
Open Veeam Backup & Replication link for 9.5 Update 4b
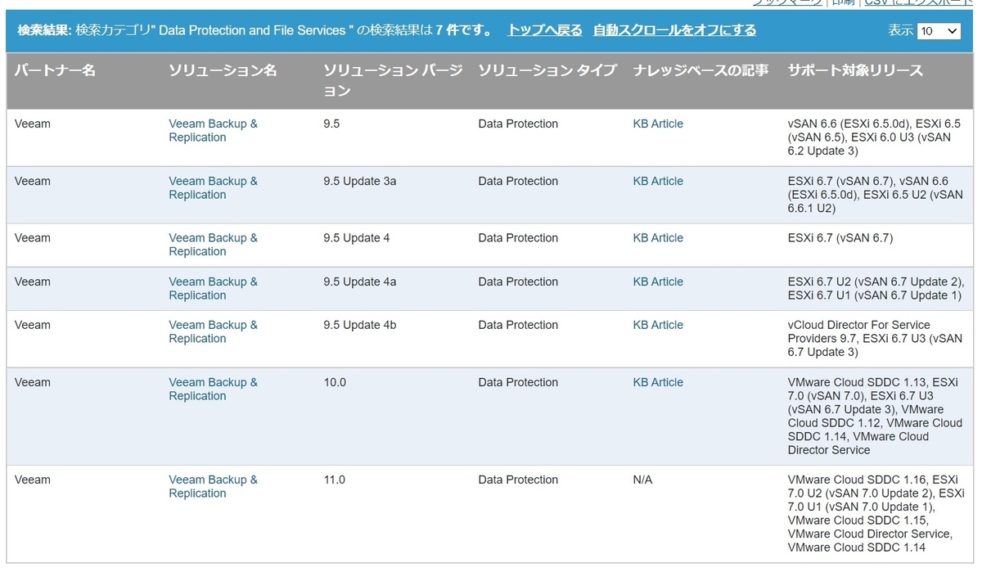tap(213, 331)
